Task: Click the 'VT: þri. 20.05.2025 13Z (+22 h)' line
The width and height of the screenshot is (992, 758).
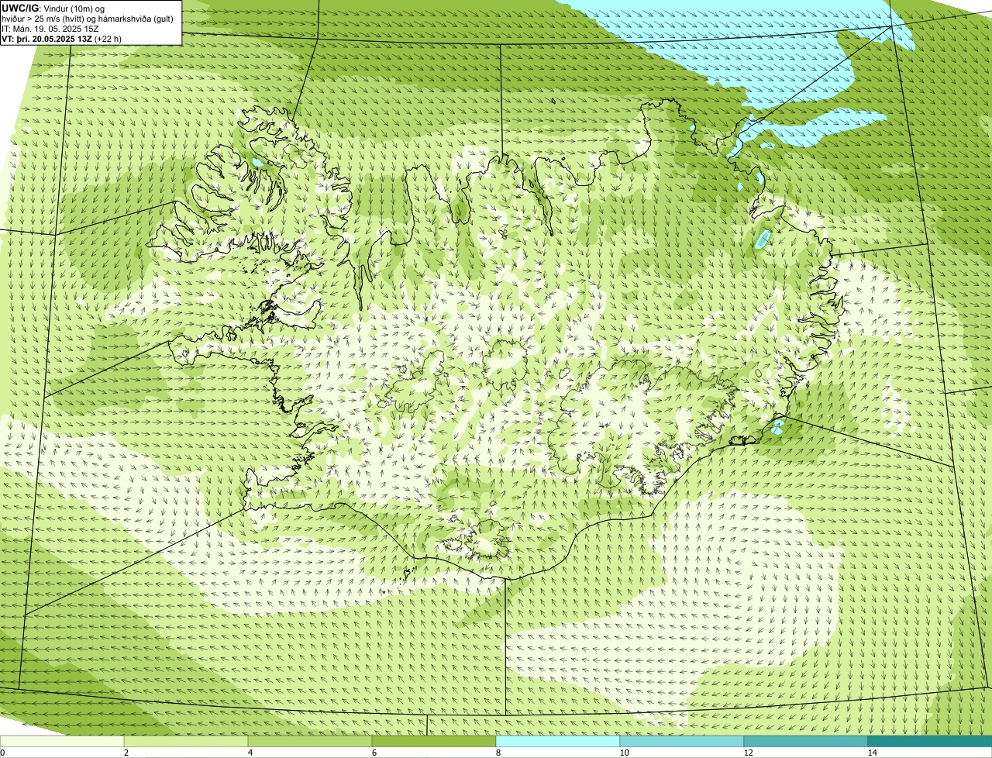Action: point(61,38)
